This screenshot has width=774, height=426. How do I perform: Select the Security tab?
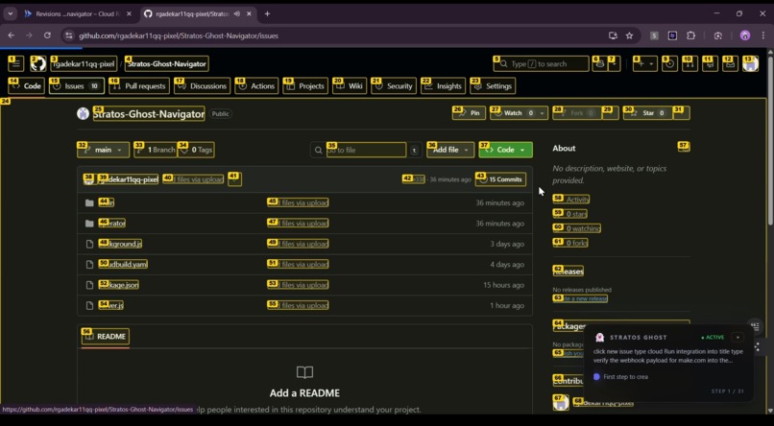(x=394, y=85)
